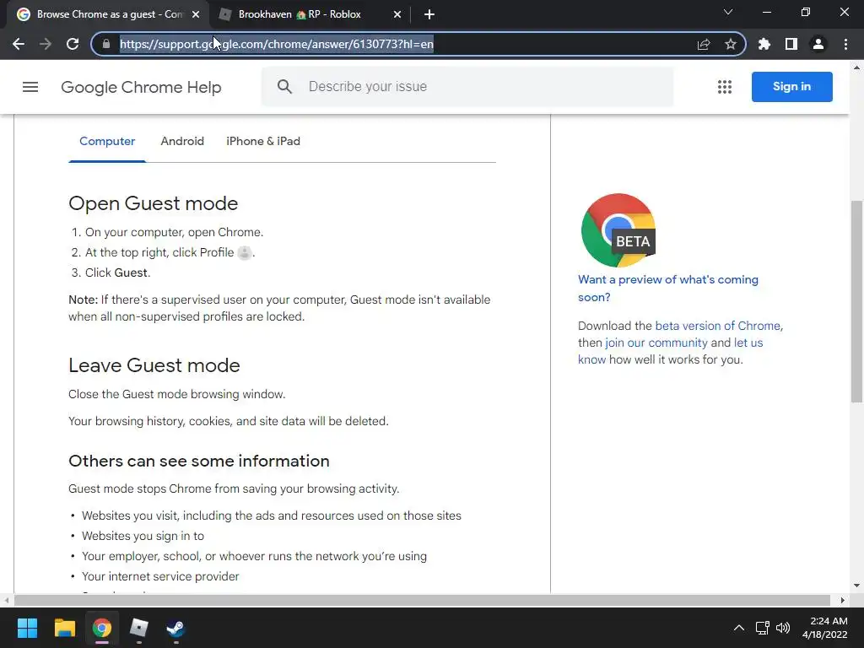Image resolution: width=864 pixels, height=648 pixels.
Task: Click the vertical scrollbar thumb
Action: coord(856,302)
